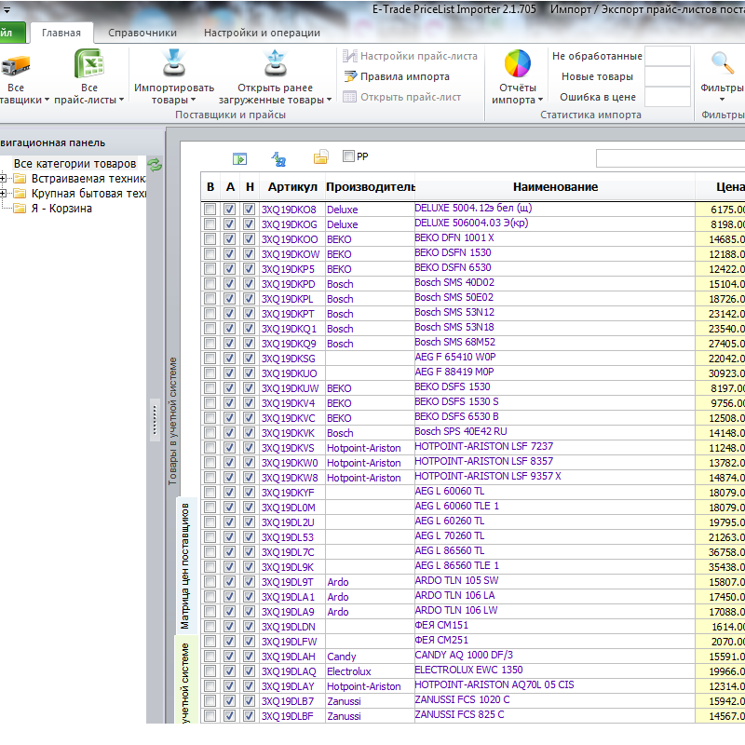Sort by the Артикул column header
745x745 pixels.
pyautogui.click(x=292, y=187)
